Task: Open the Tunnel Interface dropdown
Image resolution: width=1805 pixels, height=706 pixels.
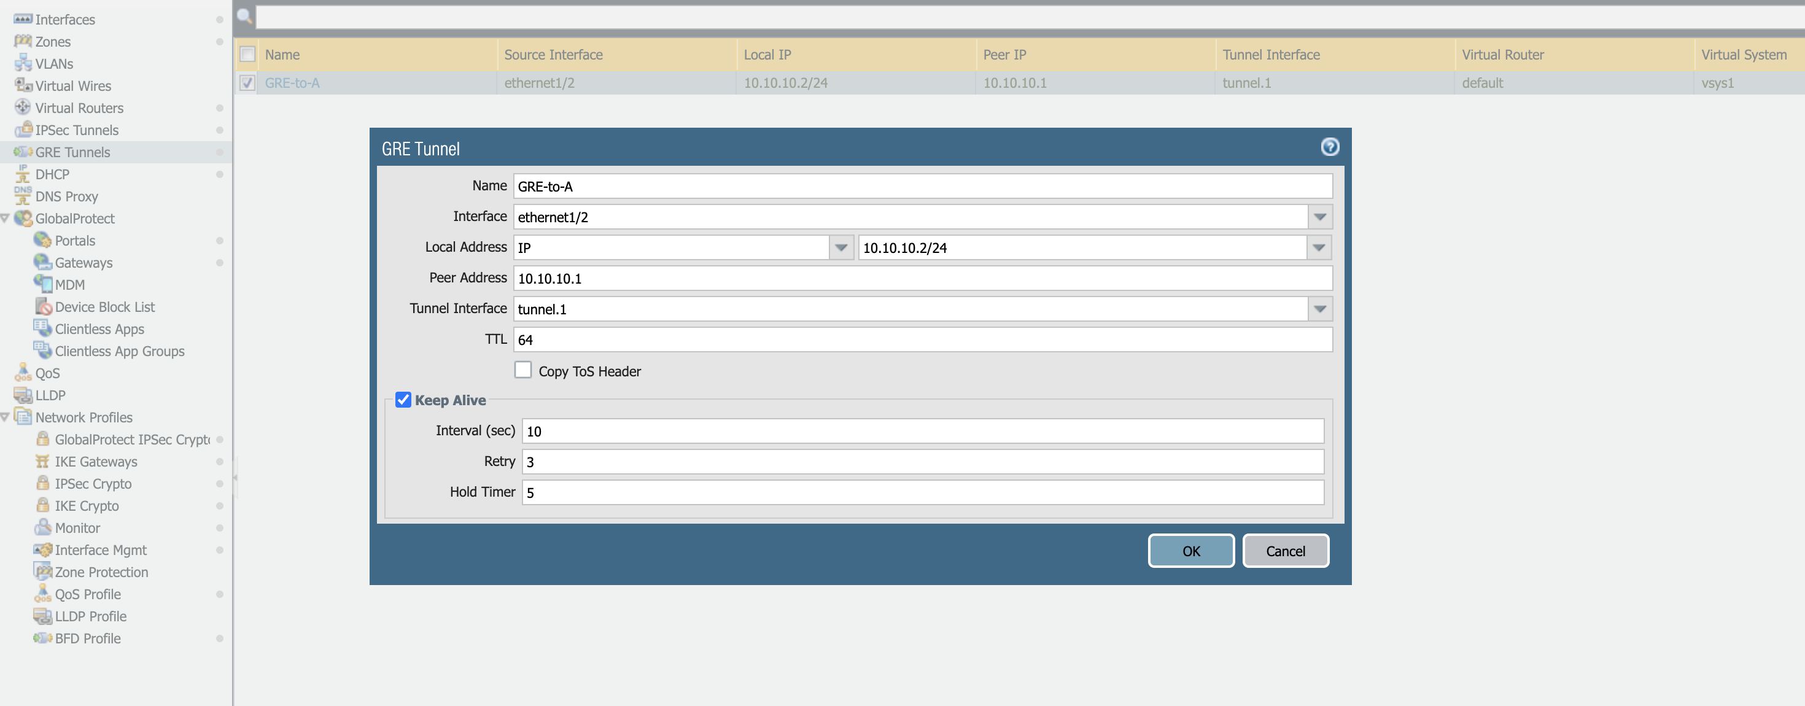Action: tap(1319, 309)
